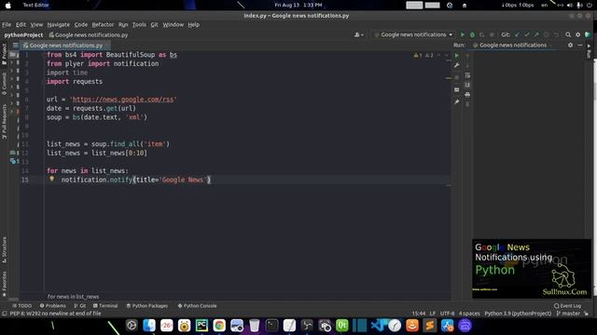Open the Terminal tool window
This screenshot has width=597, height=335.
[x=105, y=306]
